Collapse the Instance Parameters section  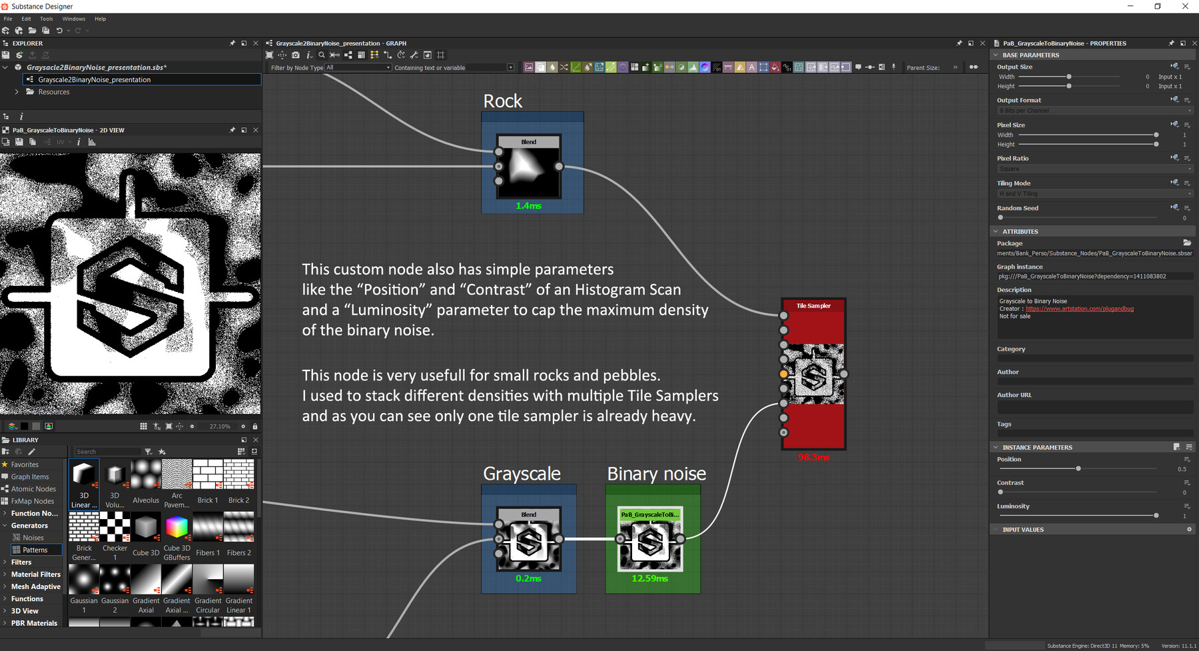pyautogui.click(x=996, y=447)
